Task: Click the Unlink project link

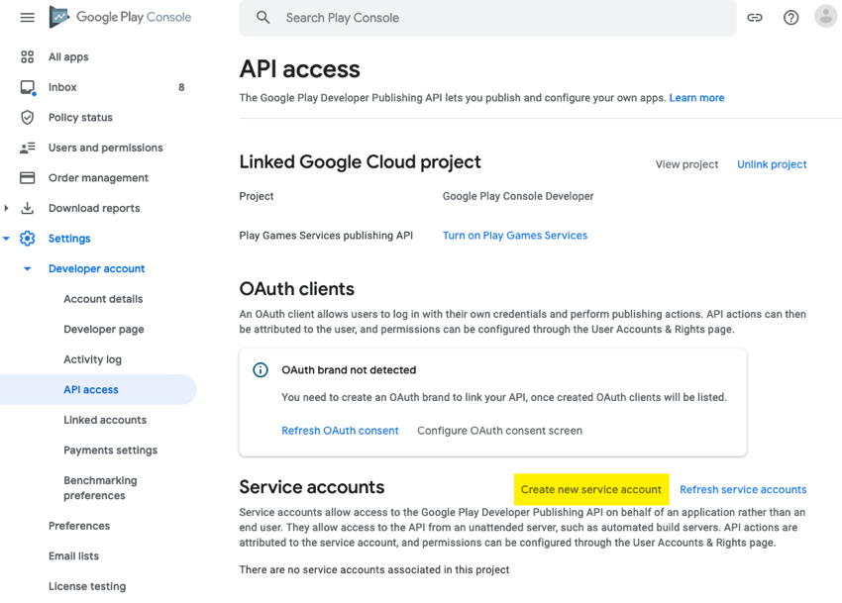Action: [772, 164]
